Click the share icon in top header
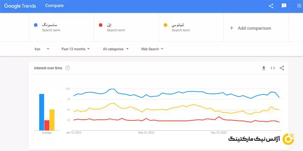This screenshot has width=303, height=151. (x=271, y=6)
